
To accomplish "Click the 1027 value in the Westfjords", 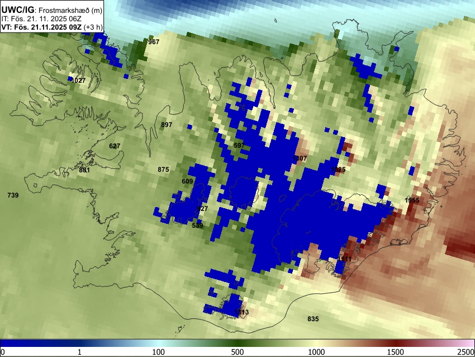I will [x=78, y=81].
